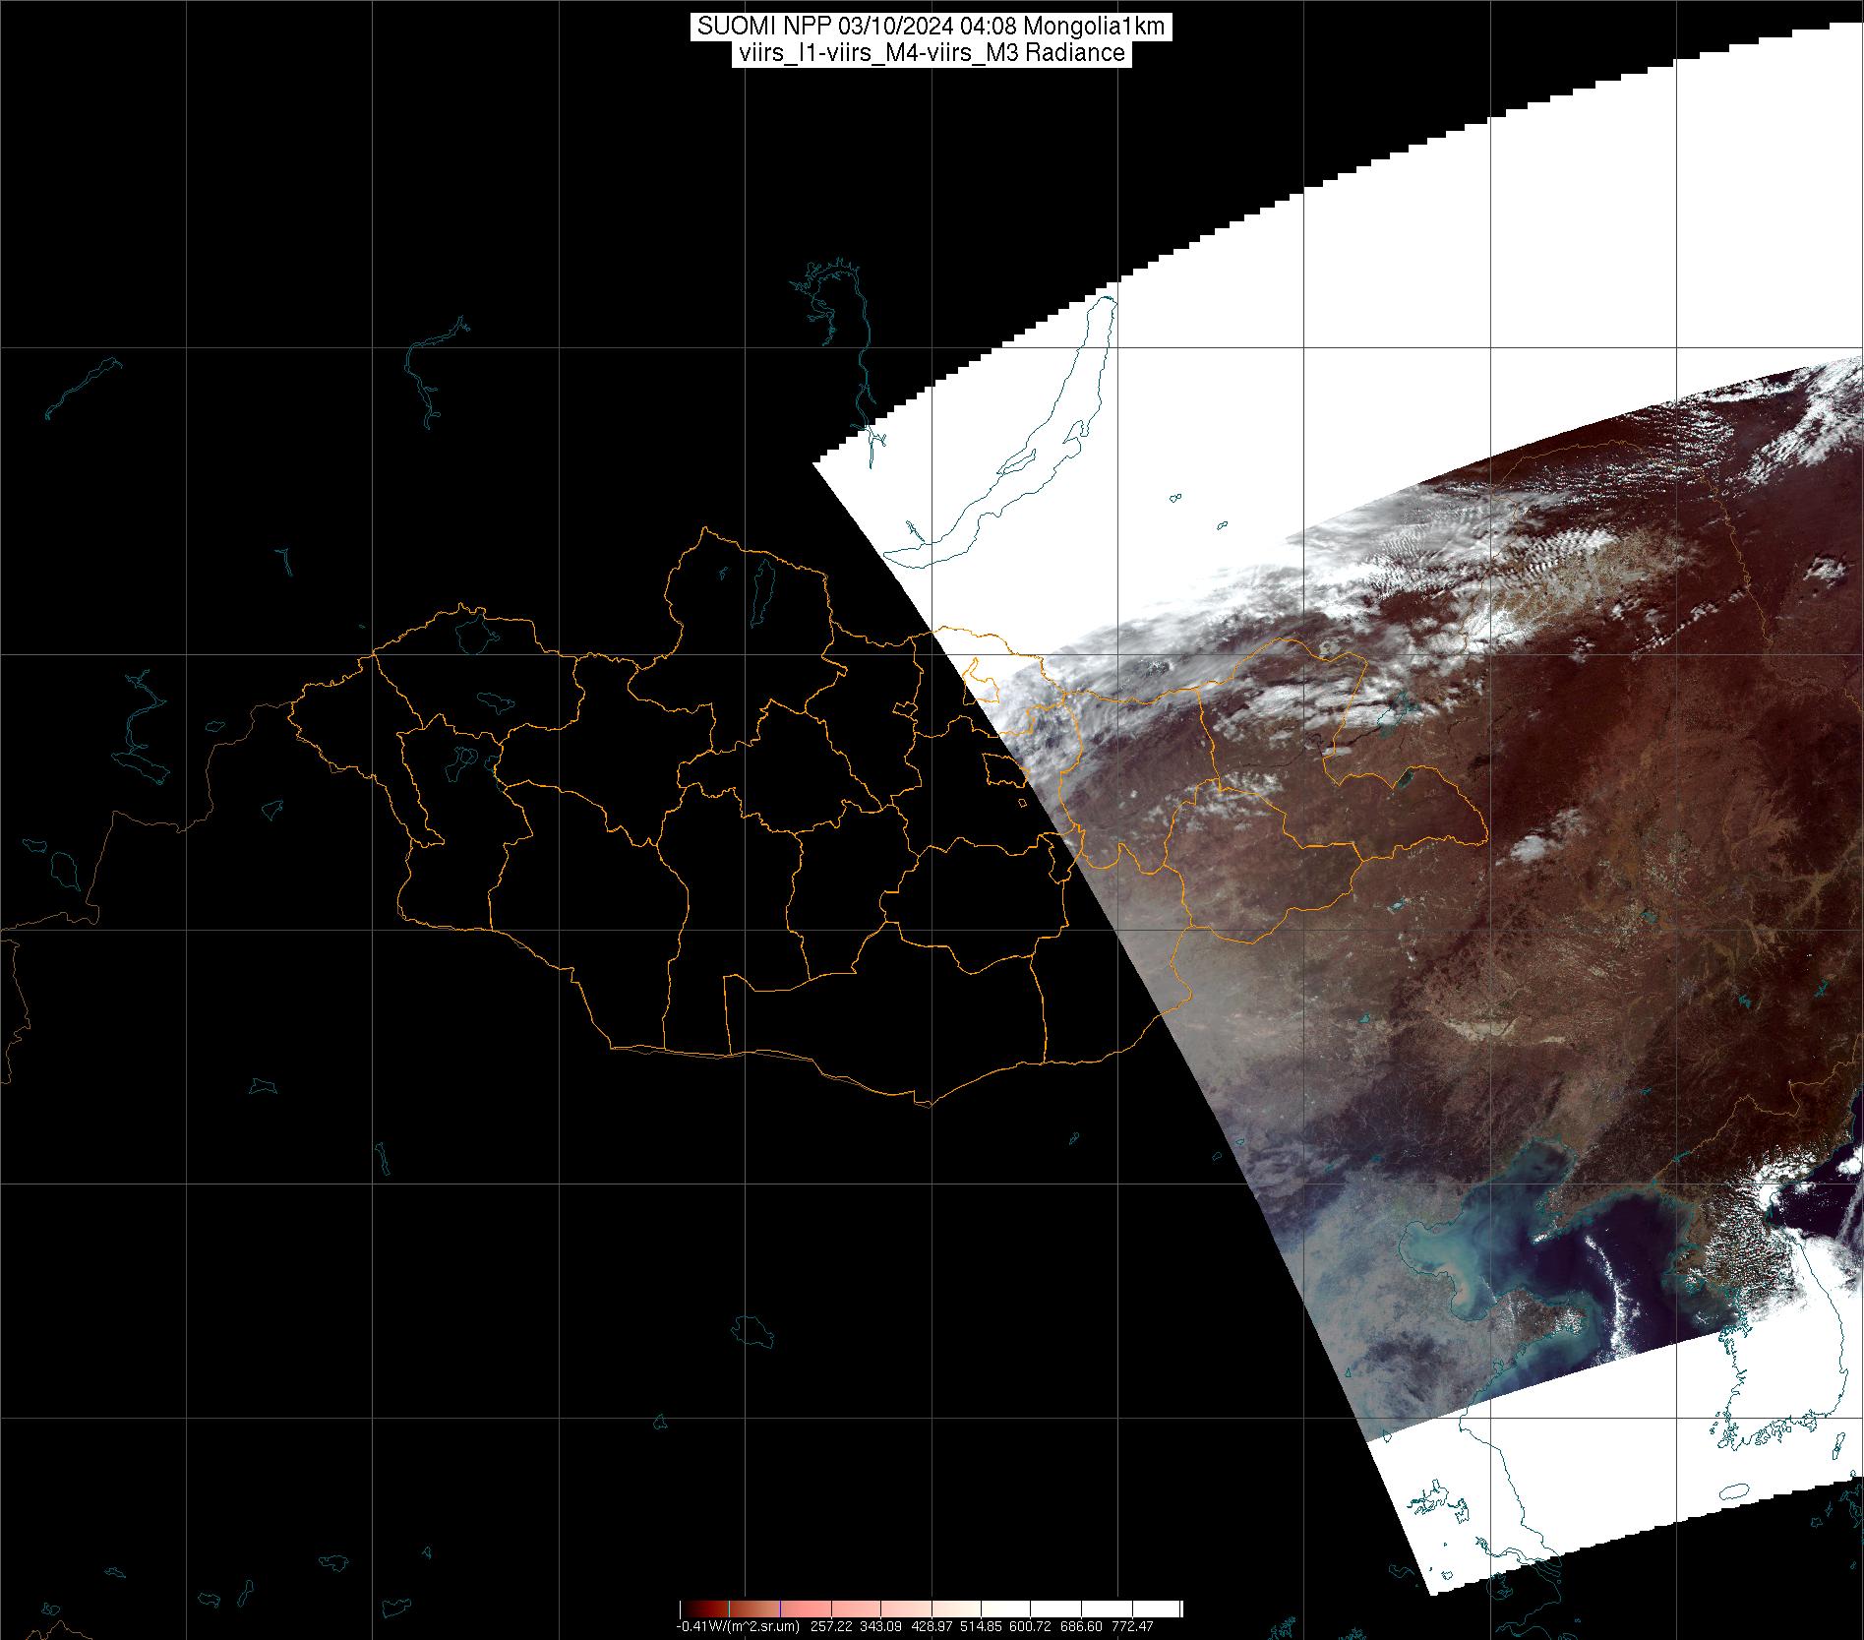Click the 'viirs_I1-viirs_M4-viirs_M3 Radiance' subtitle
Viewport: 1864px width, 1640px height.
click(931, 53)
